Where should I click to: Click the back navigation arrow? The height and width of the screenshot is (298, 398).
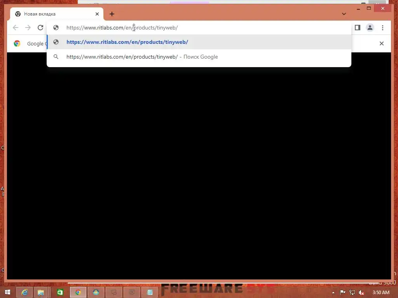pyautogui.click(x=16, y=28)
